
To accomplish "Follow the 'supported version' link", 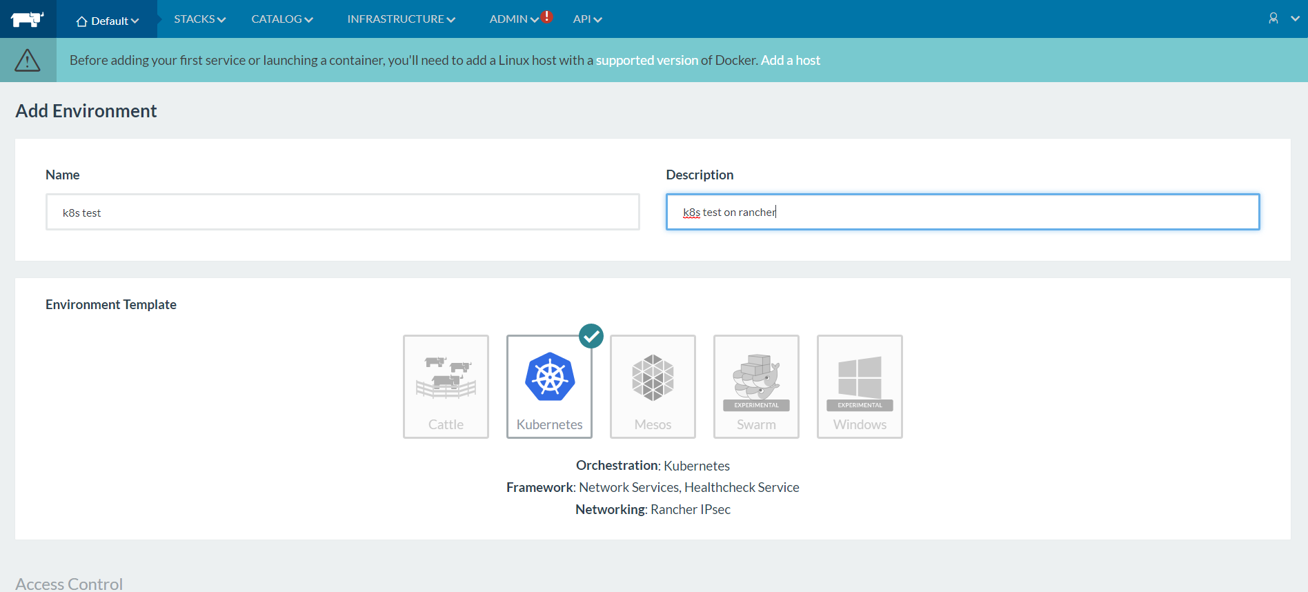I will coord(647,60).
